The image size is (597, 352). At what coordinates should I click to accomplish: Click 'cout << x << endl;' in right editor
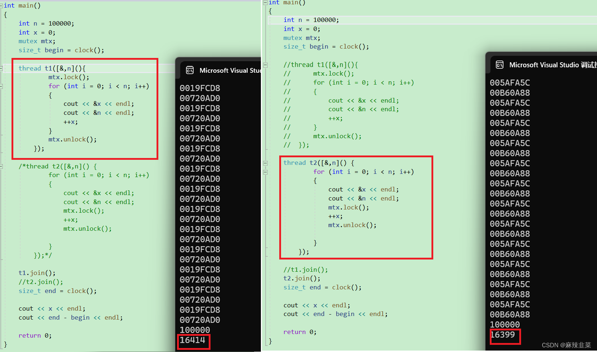[317, 305]
